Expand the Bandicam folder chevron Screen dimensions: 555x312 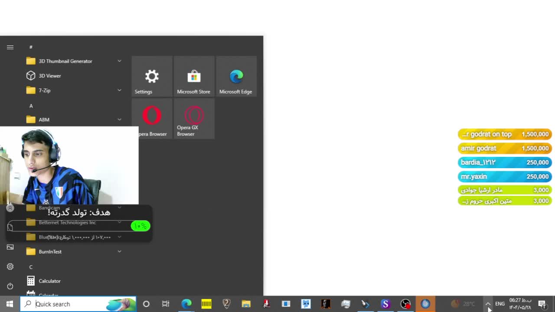(x=119, y=208)
